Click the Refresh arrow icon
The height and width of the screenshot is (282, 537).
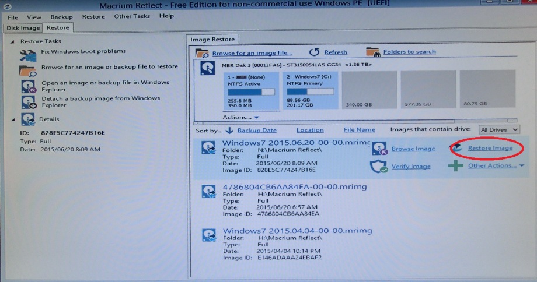pyautogui.click(x=314, y=52)
